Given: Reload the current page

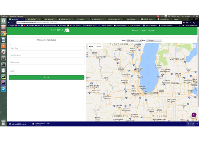Looking at the screenshot, I should tap(15, 23).
